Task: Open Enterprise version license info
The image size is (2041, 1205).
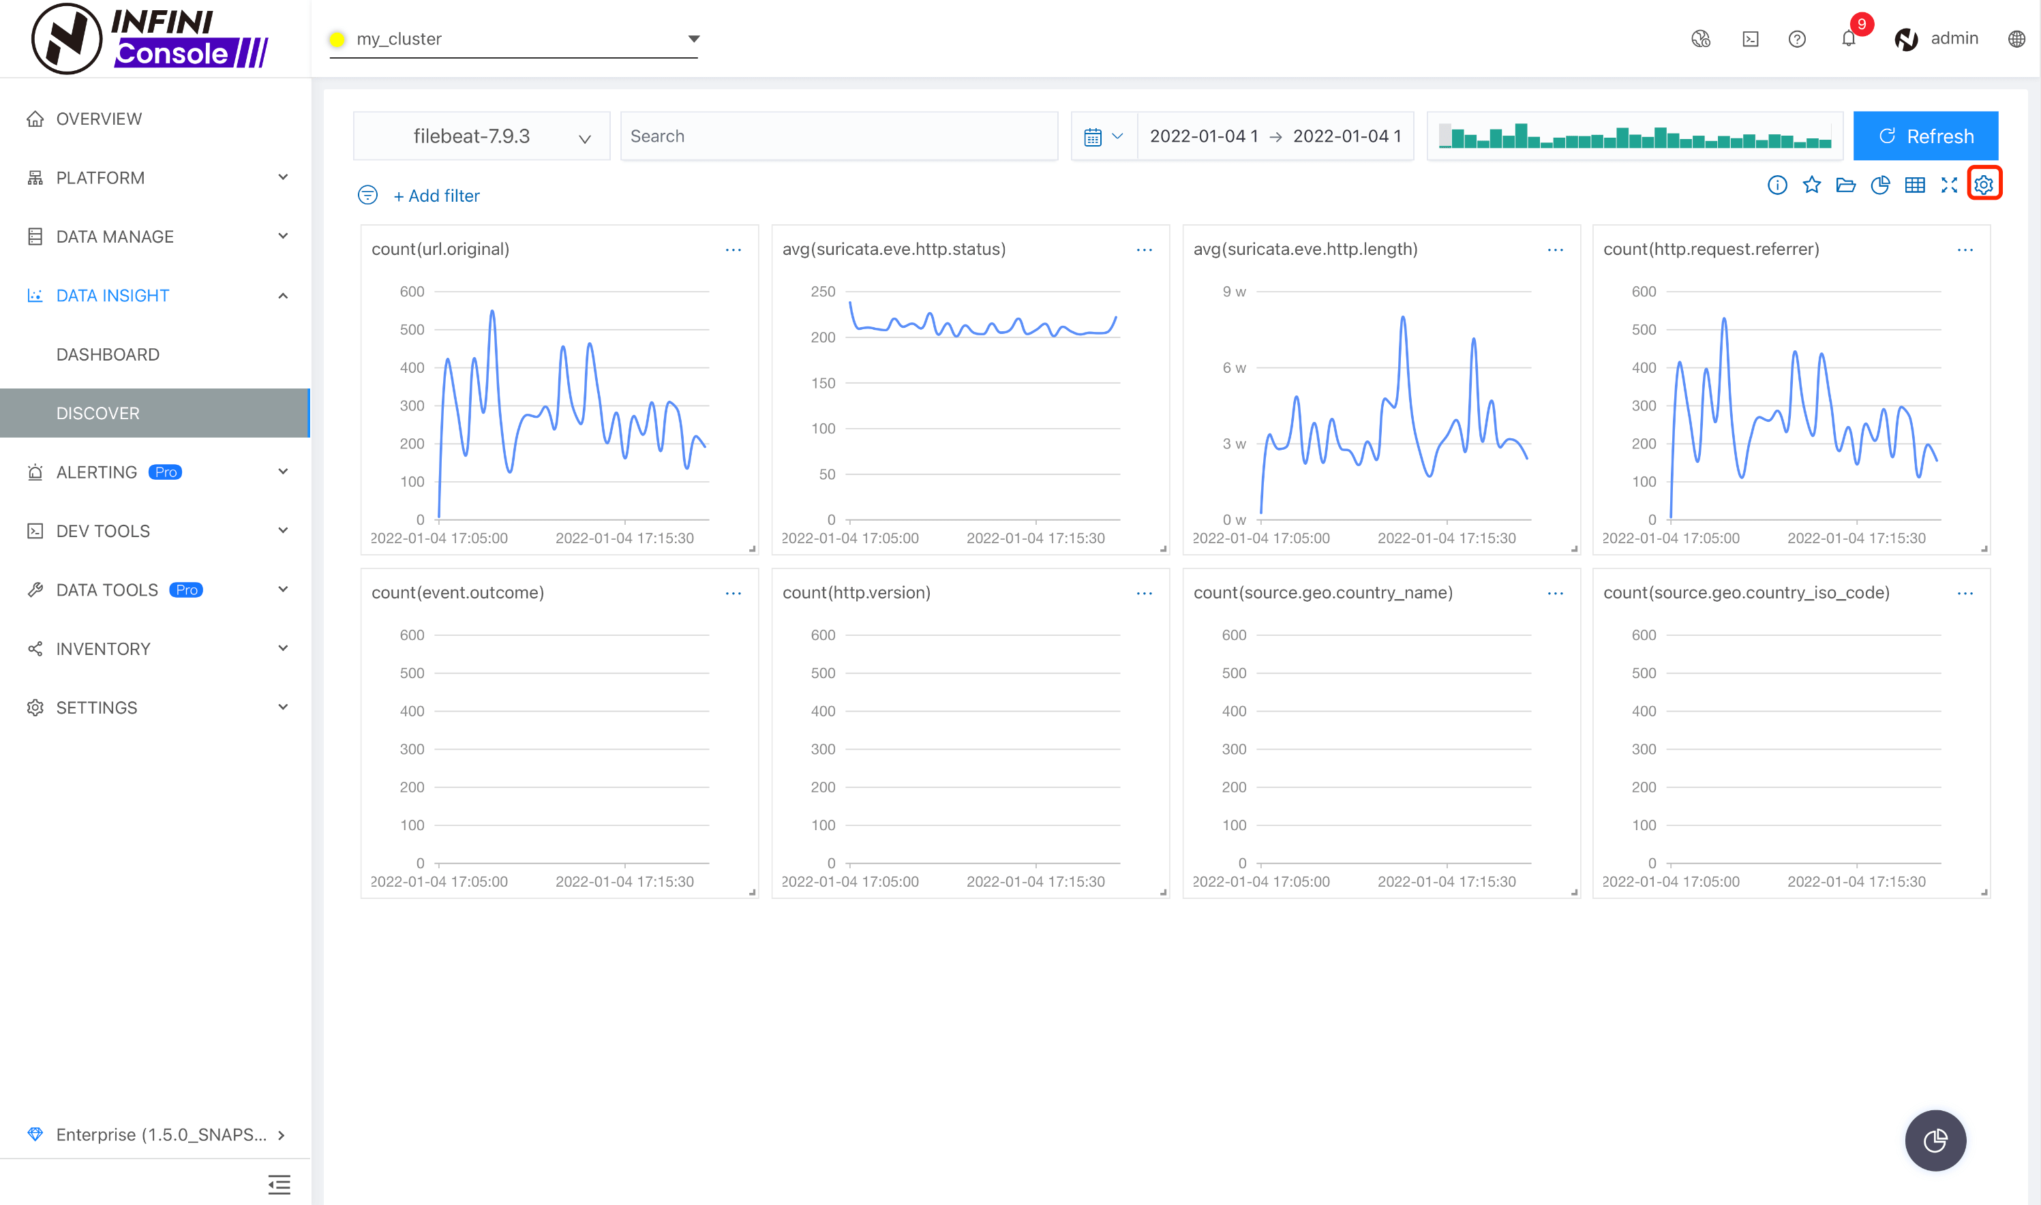Action: tap(155, 1134)
